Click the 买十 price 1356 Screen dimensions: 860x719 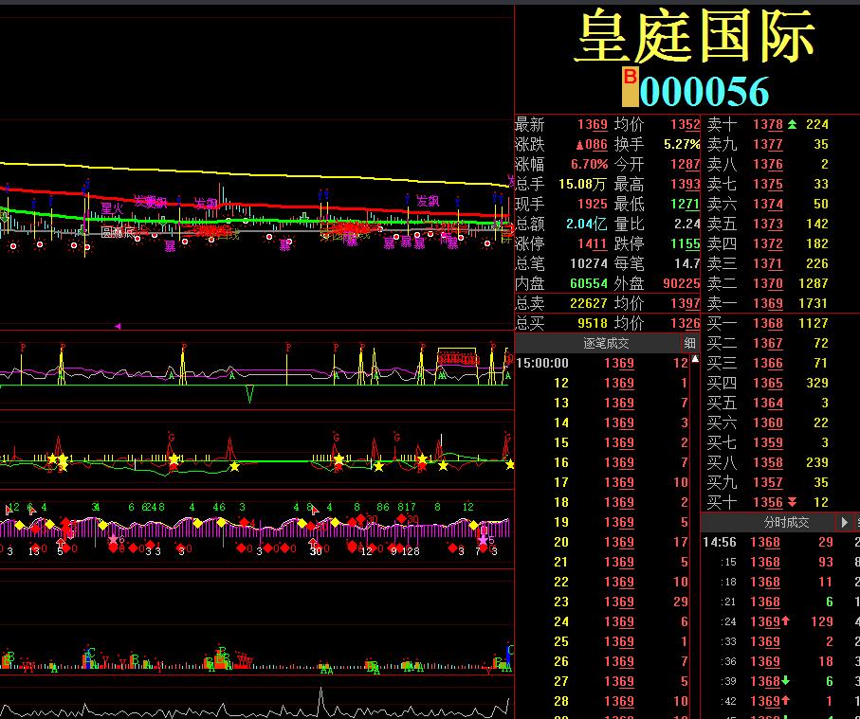tap(768, 502)
